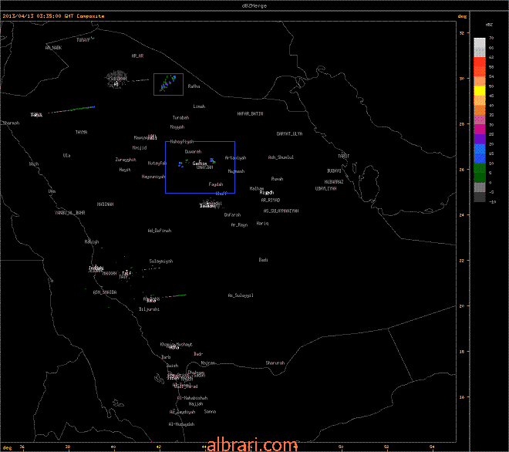Click the Az_Zaydiyah label
This screenshot has height=452, width=509.
(x=182, y=412)
